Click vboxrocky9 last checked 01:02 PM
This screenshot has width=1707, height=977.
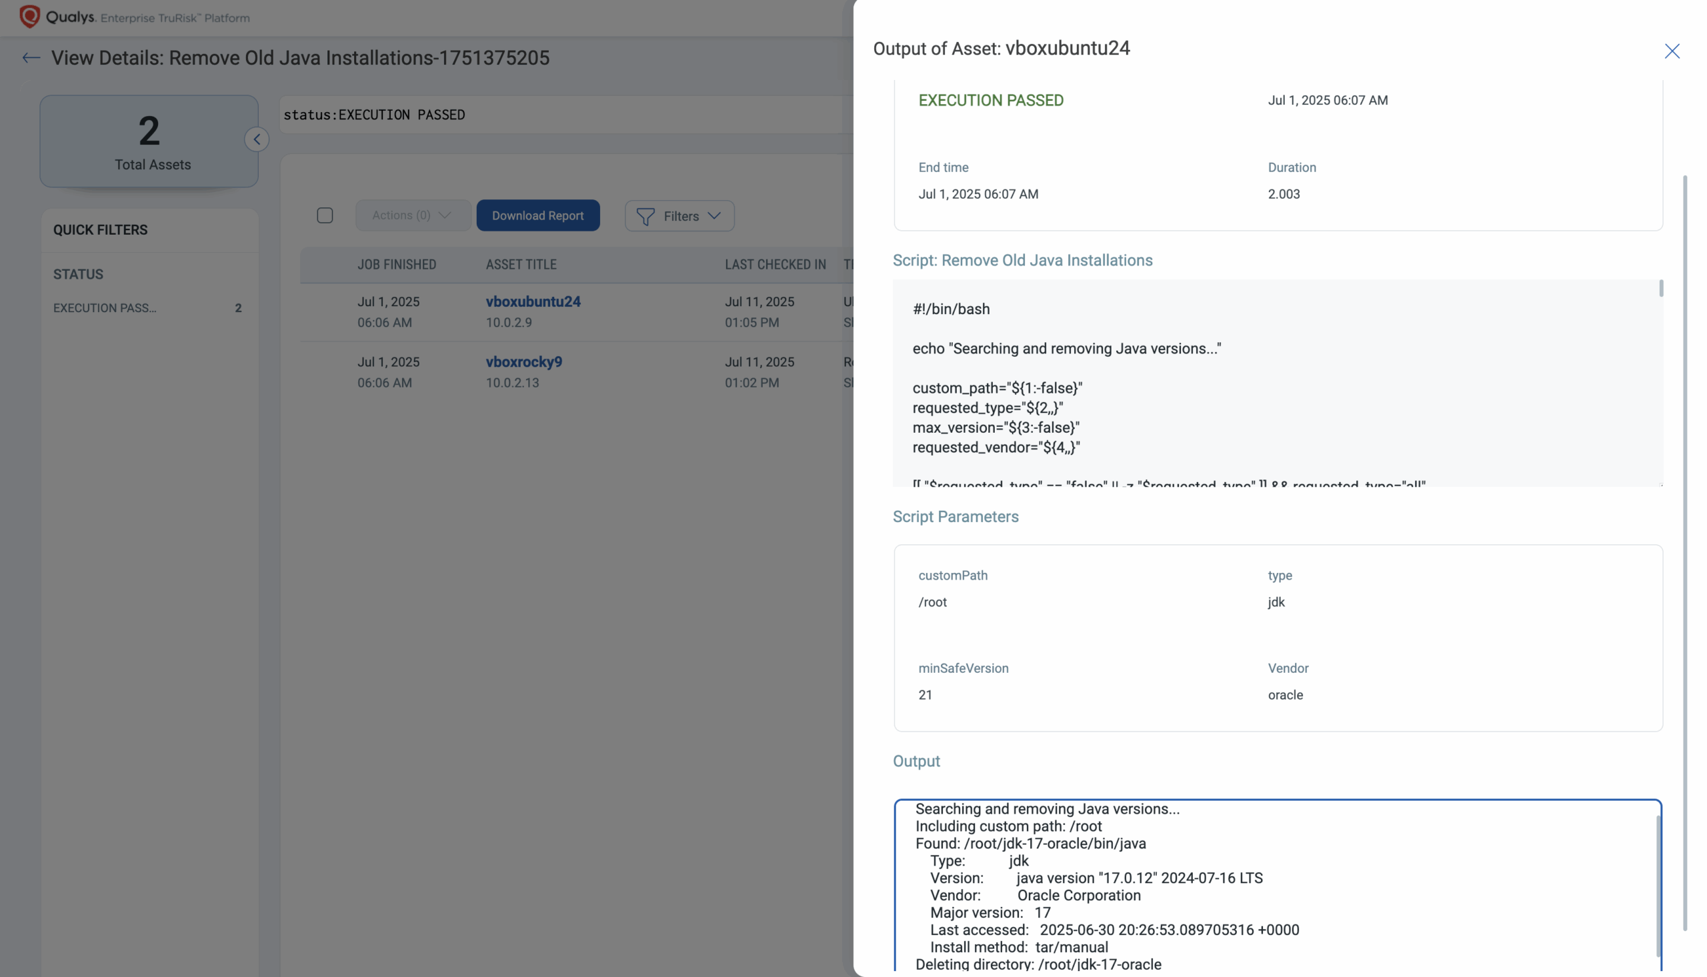click(752, 383)
